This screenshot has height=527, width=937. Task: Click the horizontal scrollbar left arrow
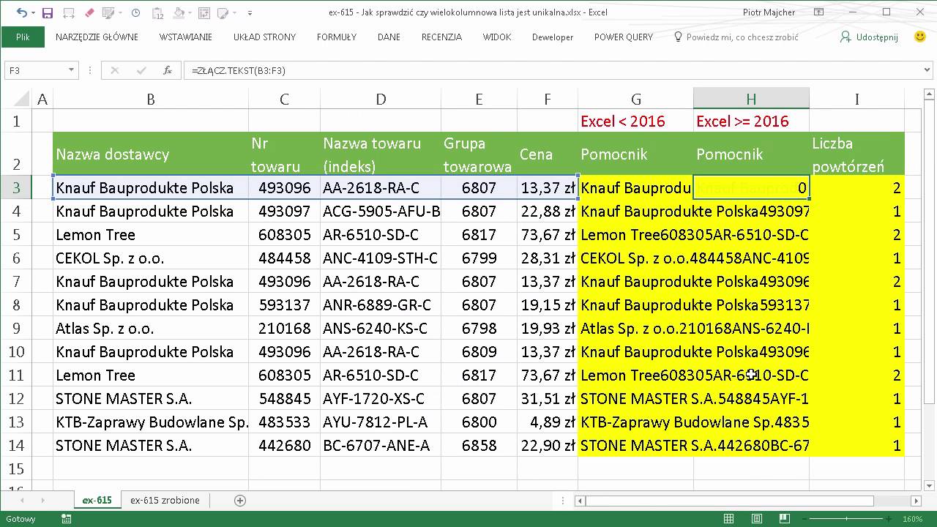click(580, 501)
